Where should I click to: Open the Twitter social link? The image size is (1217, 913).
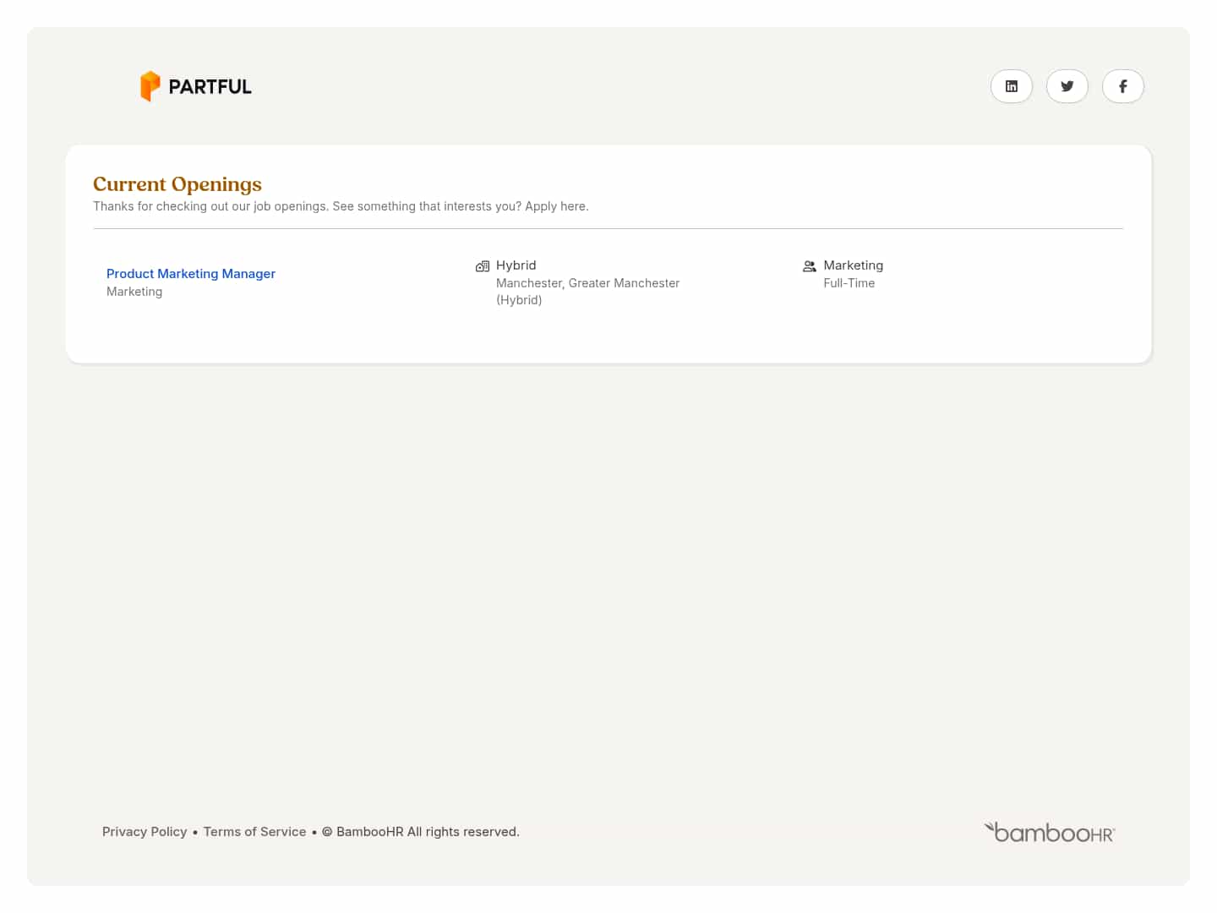pyautogui.click(x=1067, y=86)
